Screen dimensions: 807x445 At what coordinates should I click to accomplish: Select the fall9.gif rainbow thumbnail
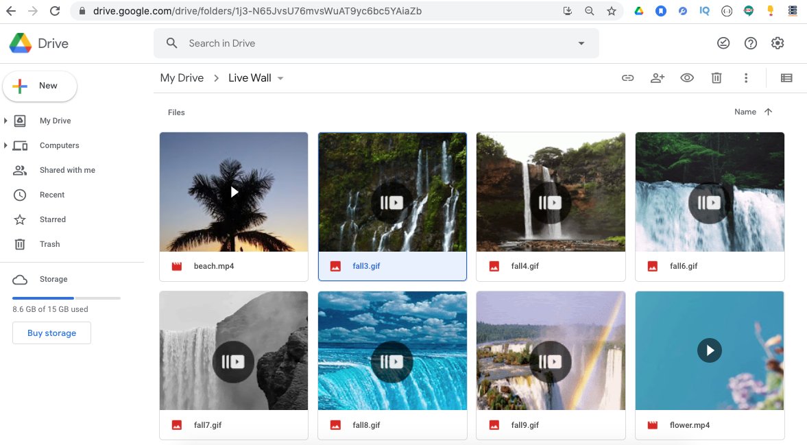coord(551,351)
